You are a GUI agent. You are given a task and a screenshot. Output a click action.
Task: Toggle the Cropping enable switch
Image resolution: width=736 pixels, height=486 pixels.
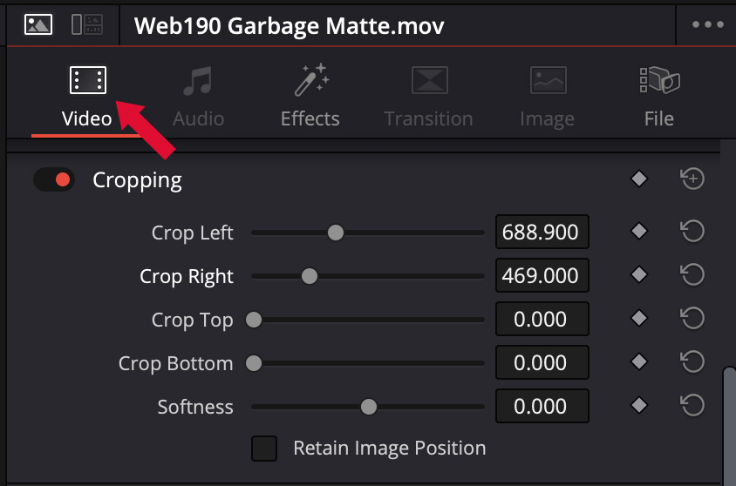(x=54, y=180)
